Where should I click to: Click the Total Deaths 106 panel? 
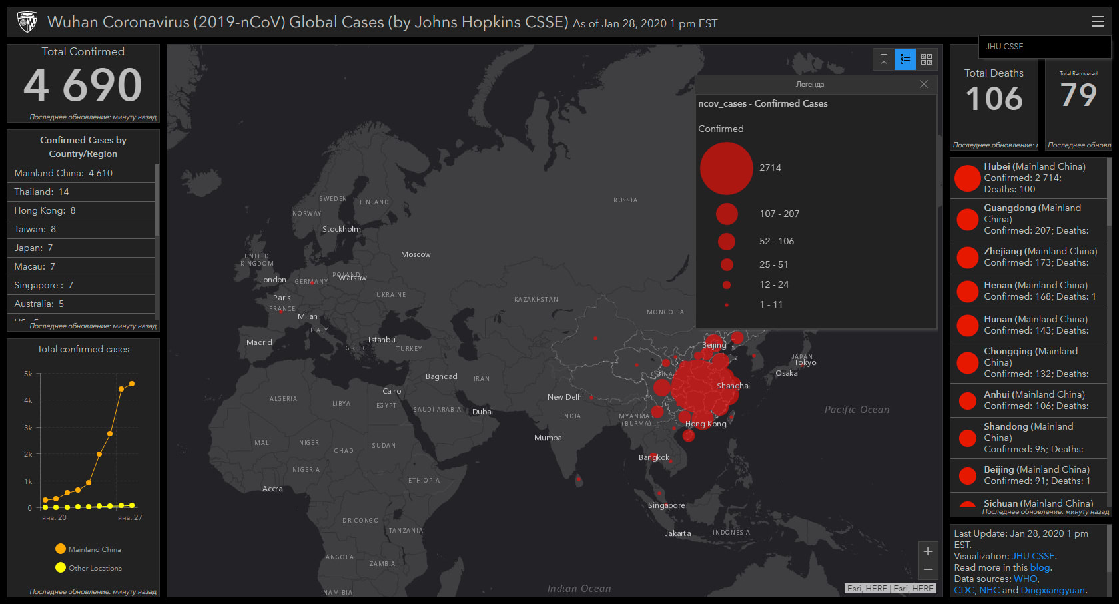pos(994,98)
